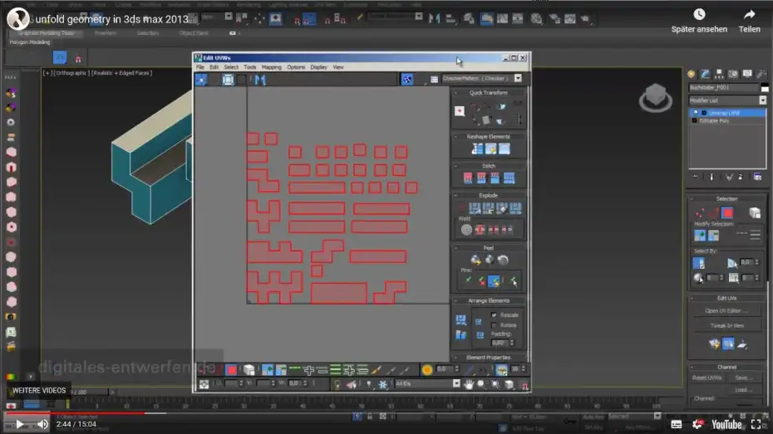773x434 pixels.
Task: Click the green Pin Selected icon
Action: 468,281
